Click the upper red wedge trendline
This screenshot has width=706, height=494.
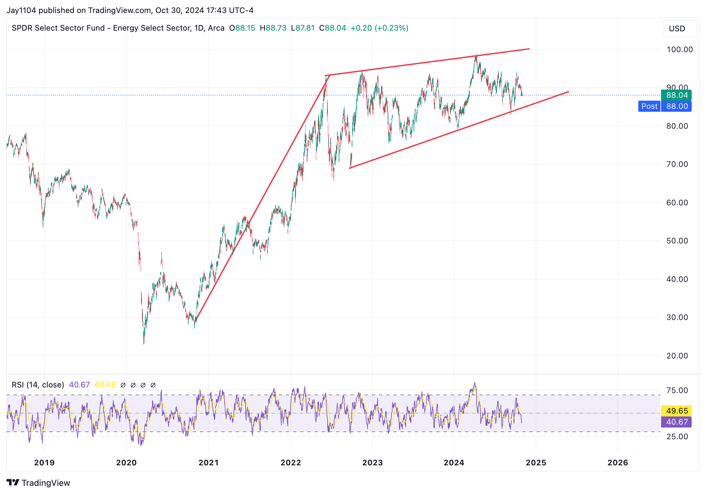pos(427,62)
